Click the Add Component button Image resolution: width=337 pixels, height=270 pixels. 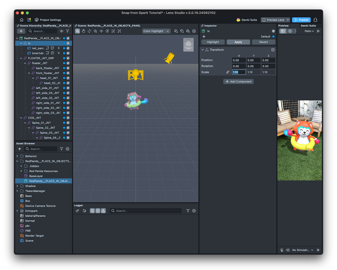tap(238, 81)
